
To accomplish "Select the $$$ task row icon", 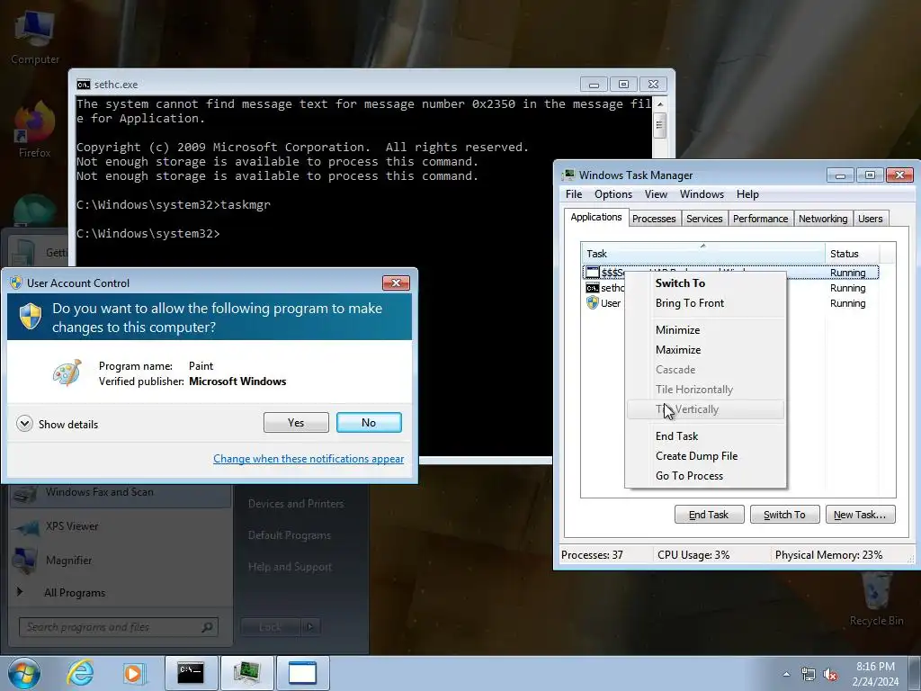I will 592,273.
